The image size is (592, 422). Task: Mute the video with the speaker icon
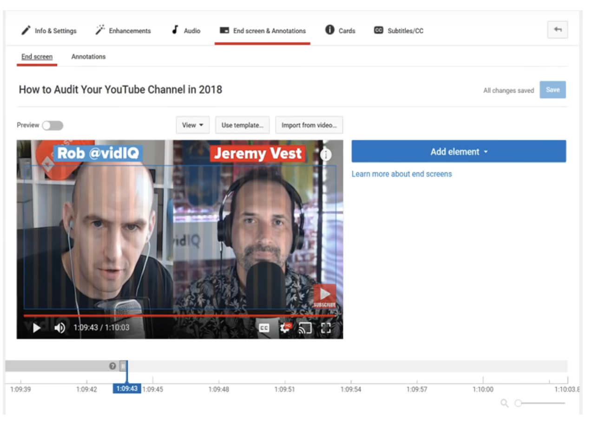59,328
